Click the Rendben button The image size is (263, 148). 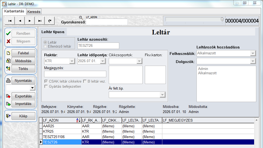23,33
